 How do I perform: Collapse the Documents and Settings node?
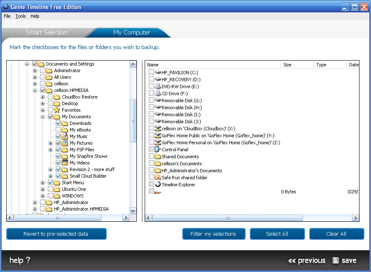tap(27, 64)
